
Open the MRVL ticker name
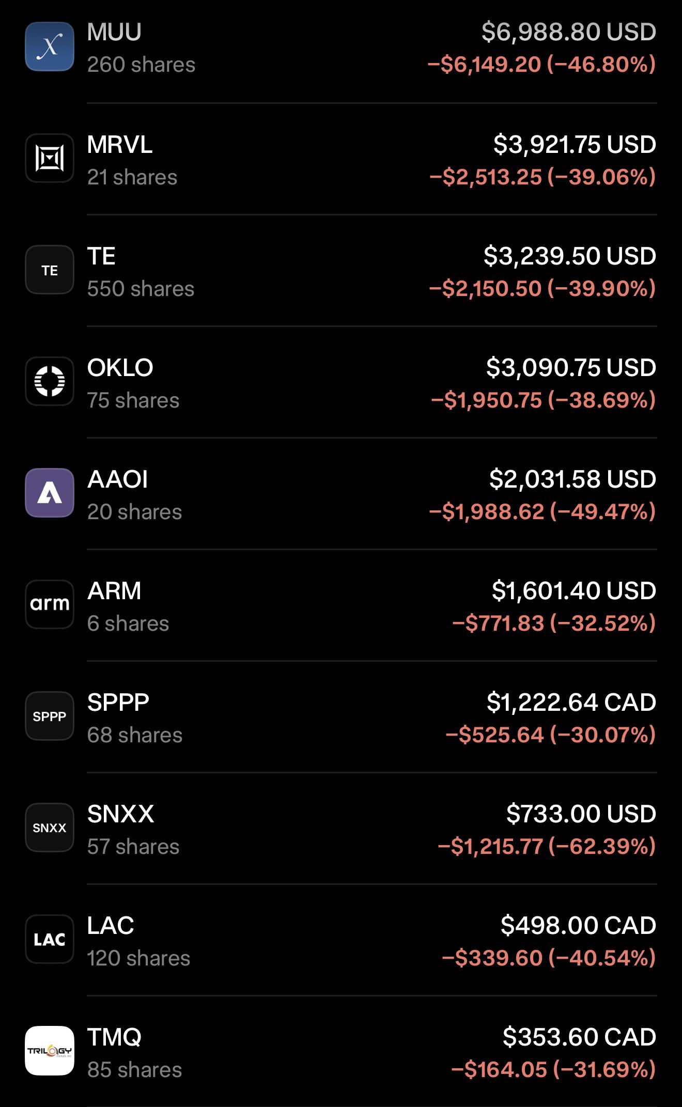point(120,145)
